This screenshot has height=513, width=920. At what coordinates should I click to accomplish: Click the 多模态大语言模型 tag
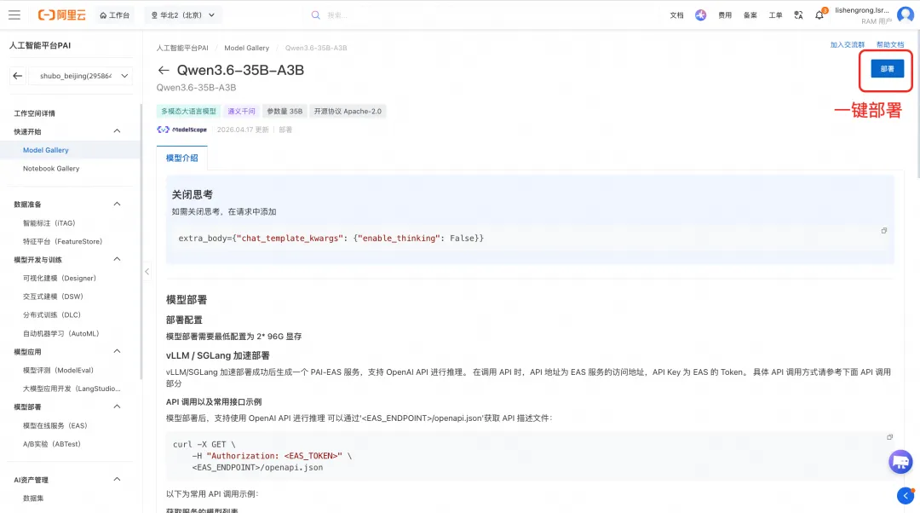coord(189,112)
